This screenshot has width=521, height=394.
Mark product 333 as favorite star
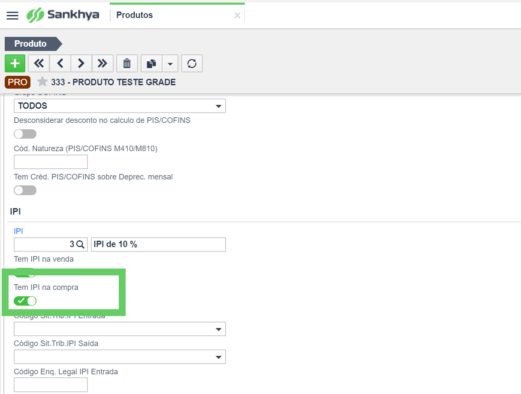coord(42,82)
